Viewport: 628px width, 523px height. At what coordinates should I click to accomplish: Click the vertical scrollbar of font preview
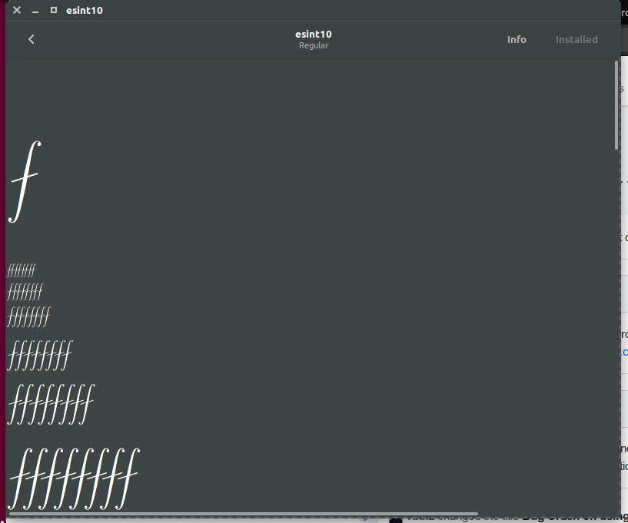pyautogui.click(x=616, y=105)
